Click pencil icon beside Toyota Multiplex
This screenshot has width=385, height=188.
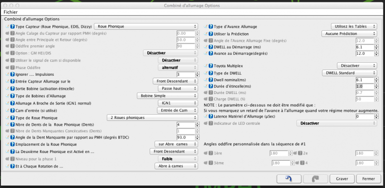pyautogui.click(x=206, y=66)
